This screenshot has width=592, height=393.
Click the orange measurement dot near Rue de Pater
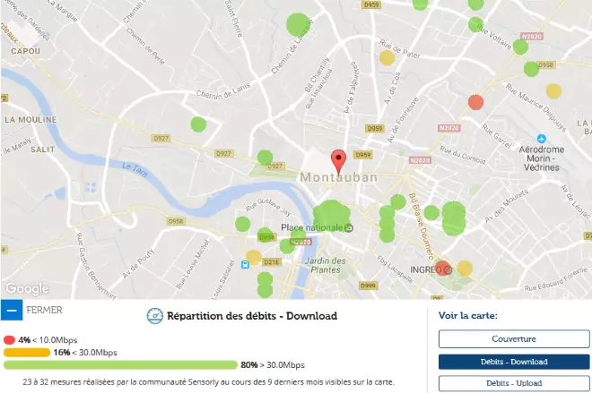pyautogui.click(x=387, y=58)
